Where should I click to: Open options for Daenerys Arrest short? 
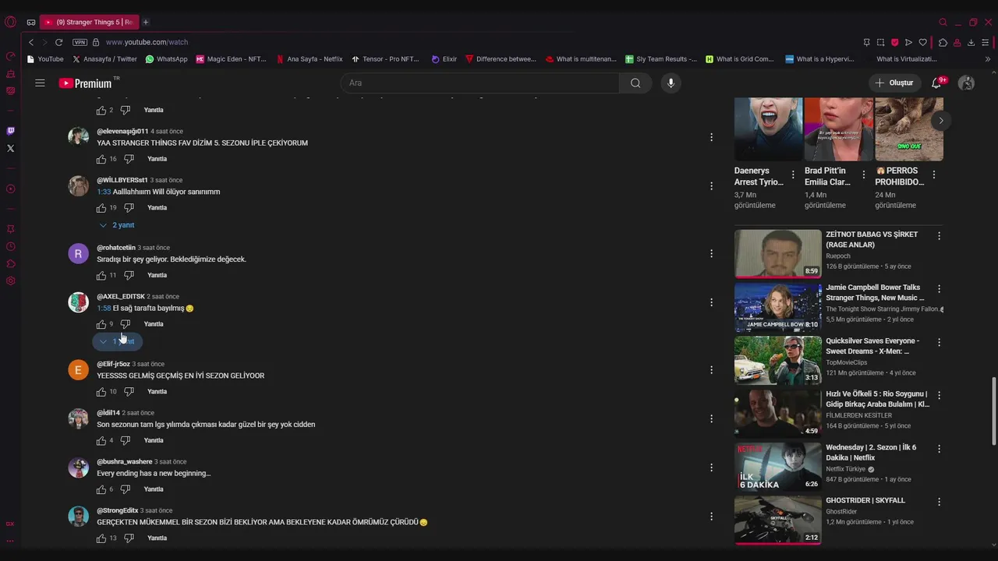(793, 175)
